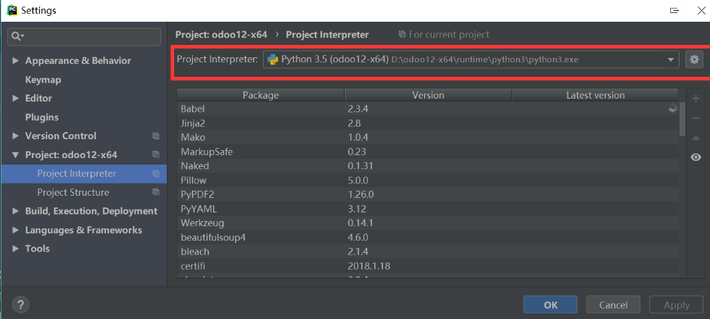710x319 pixels.
Task: Expand the Editor section
Action: click(16, 98)
